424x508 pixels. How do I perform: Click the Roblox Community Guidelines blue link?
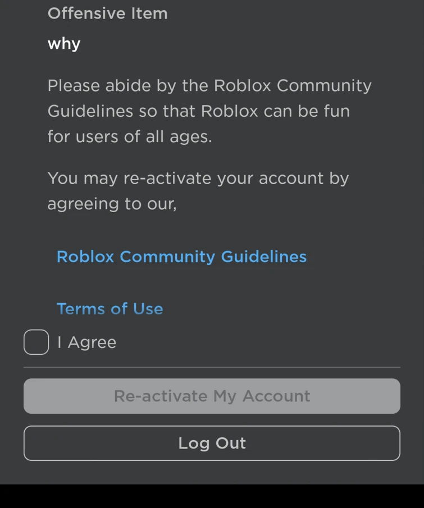pos(181,257)
